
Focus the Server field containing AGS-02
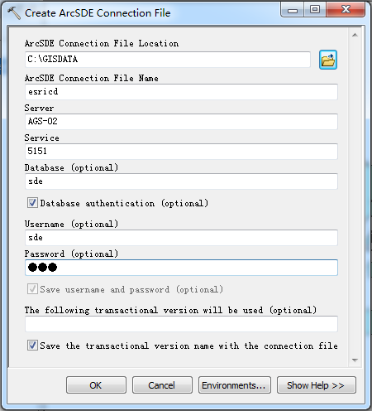pos(181,122)
